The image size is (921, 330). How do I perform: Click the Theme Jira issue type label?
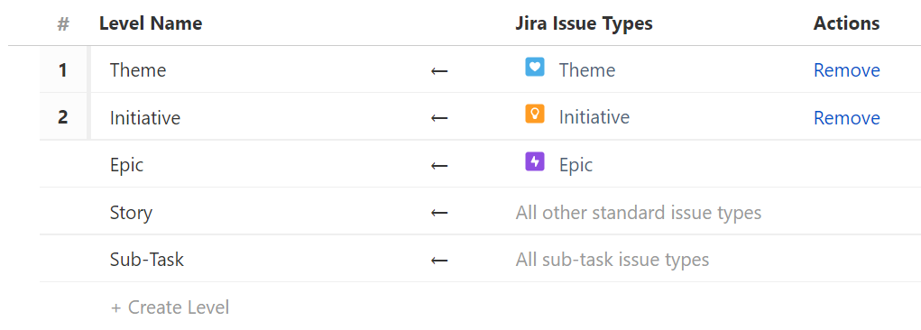pos(586,70)
